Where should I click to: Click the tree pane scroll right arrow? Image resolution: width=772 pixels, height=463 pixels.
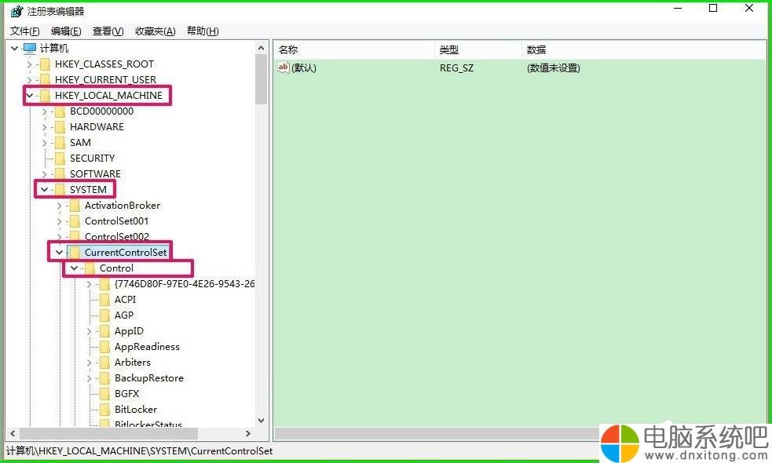[x=248, y=433]
